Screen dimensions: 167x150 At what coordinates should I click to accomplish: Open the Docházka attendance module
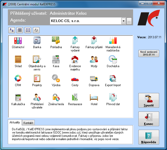tap(113, 62)
